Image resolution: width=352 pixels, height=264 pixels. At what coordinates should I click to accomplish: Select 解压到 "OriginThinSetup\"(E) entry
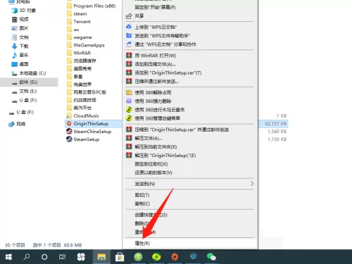point(165,156)
